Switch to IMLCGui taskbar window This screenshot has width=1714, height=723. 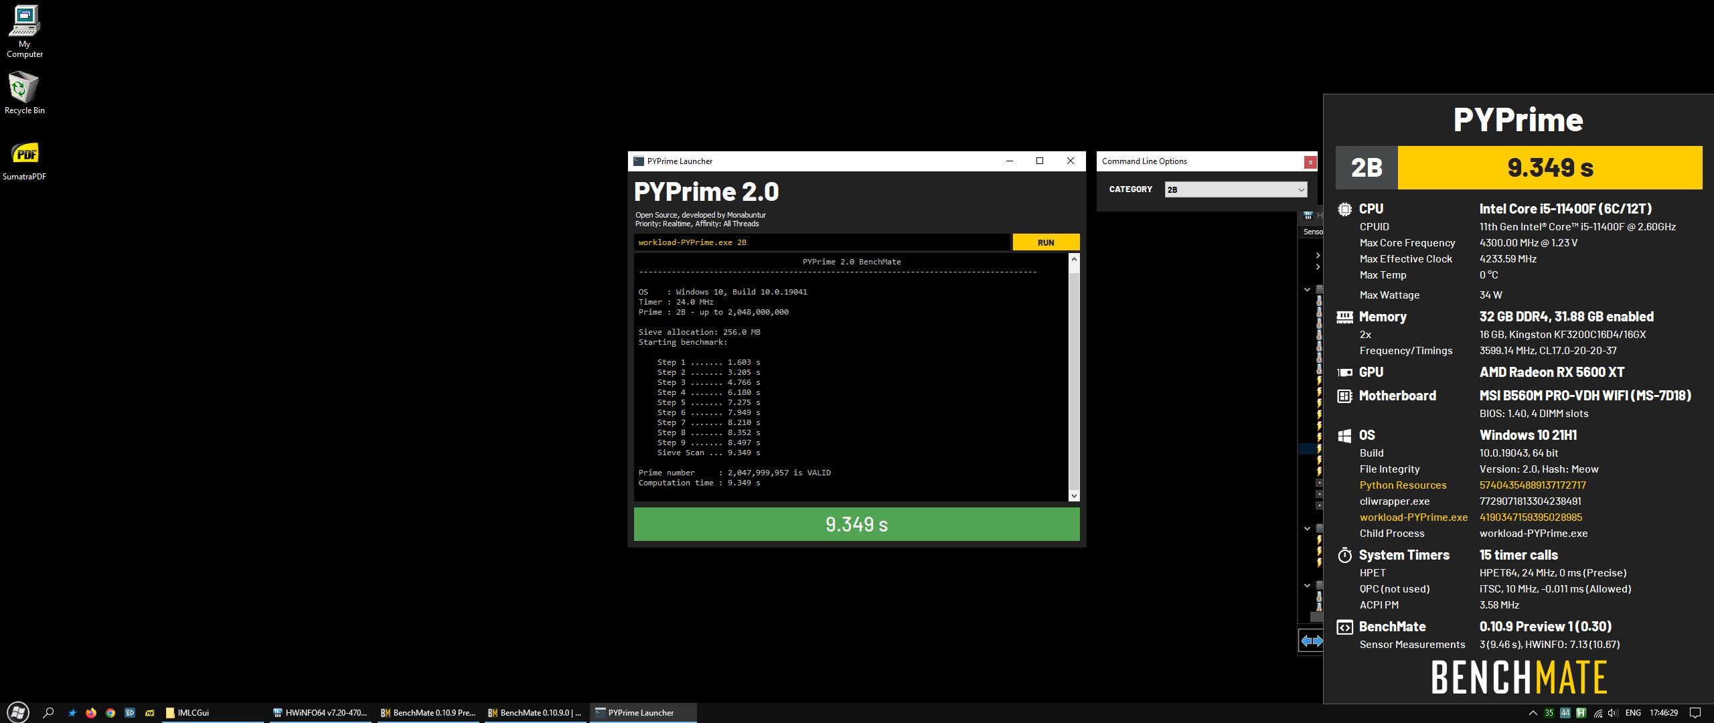213,712
